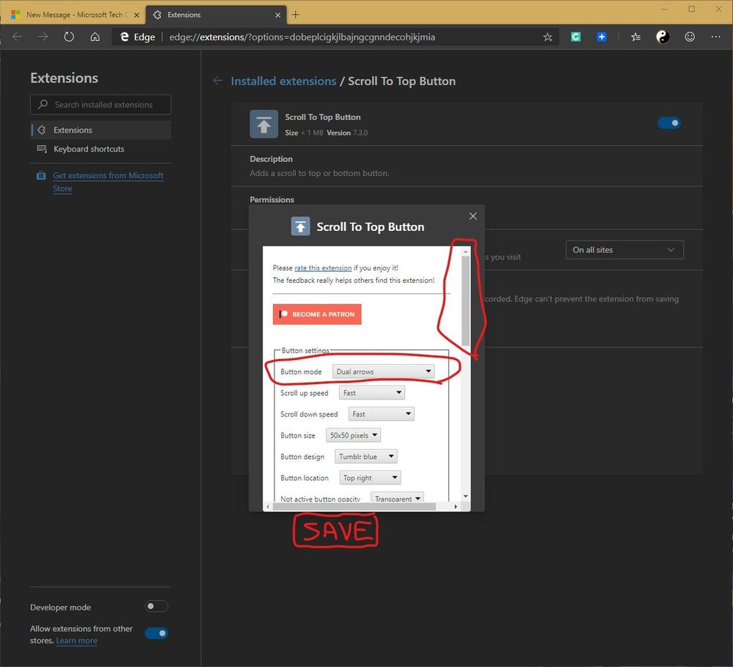Select Extensions in the sidebar
Screen dimensions: 733x667
pos(101,130)
